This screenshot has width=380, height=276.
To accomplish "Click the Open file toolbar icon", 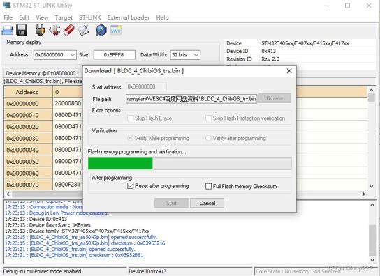I will [x=7, y=30].
